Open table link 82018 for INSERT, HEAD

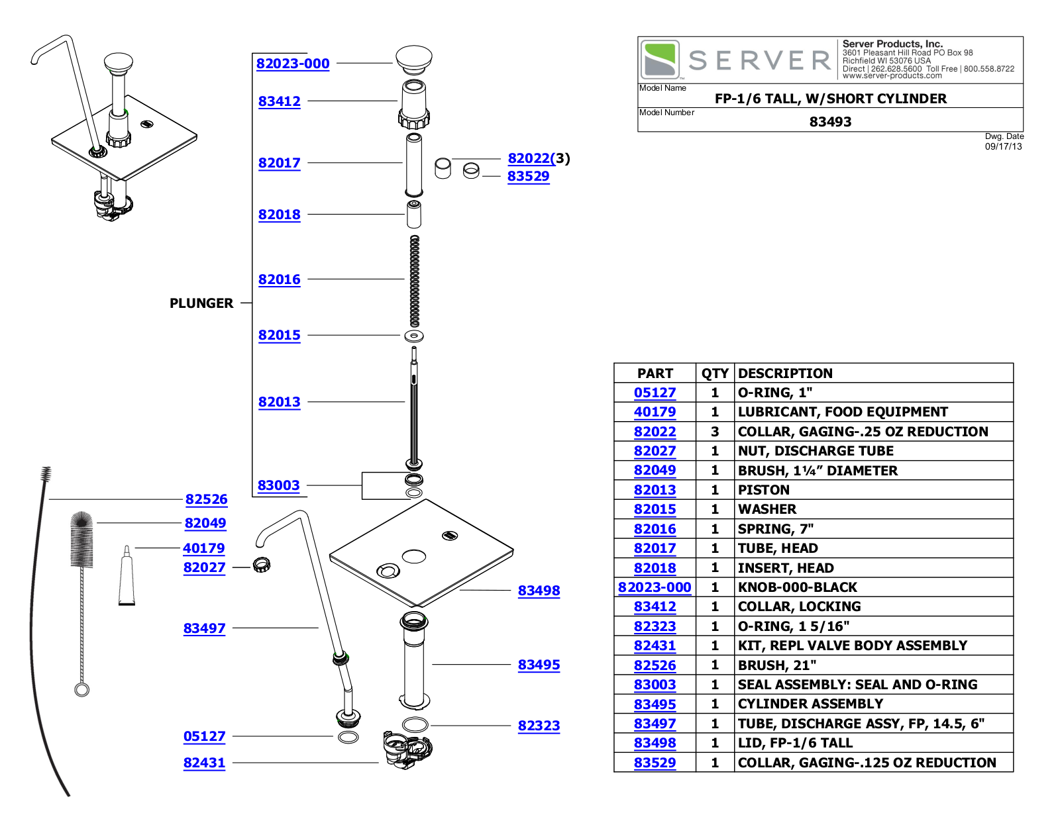coord(655,568)
